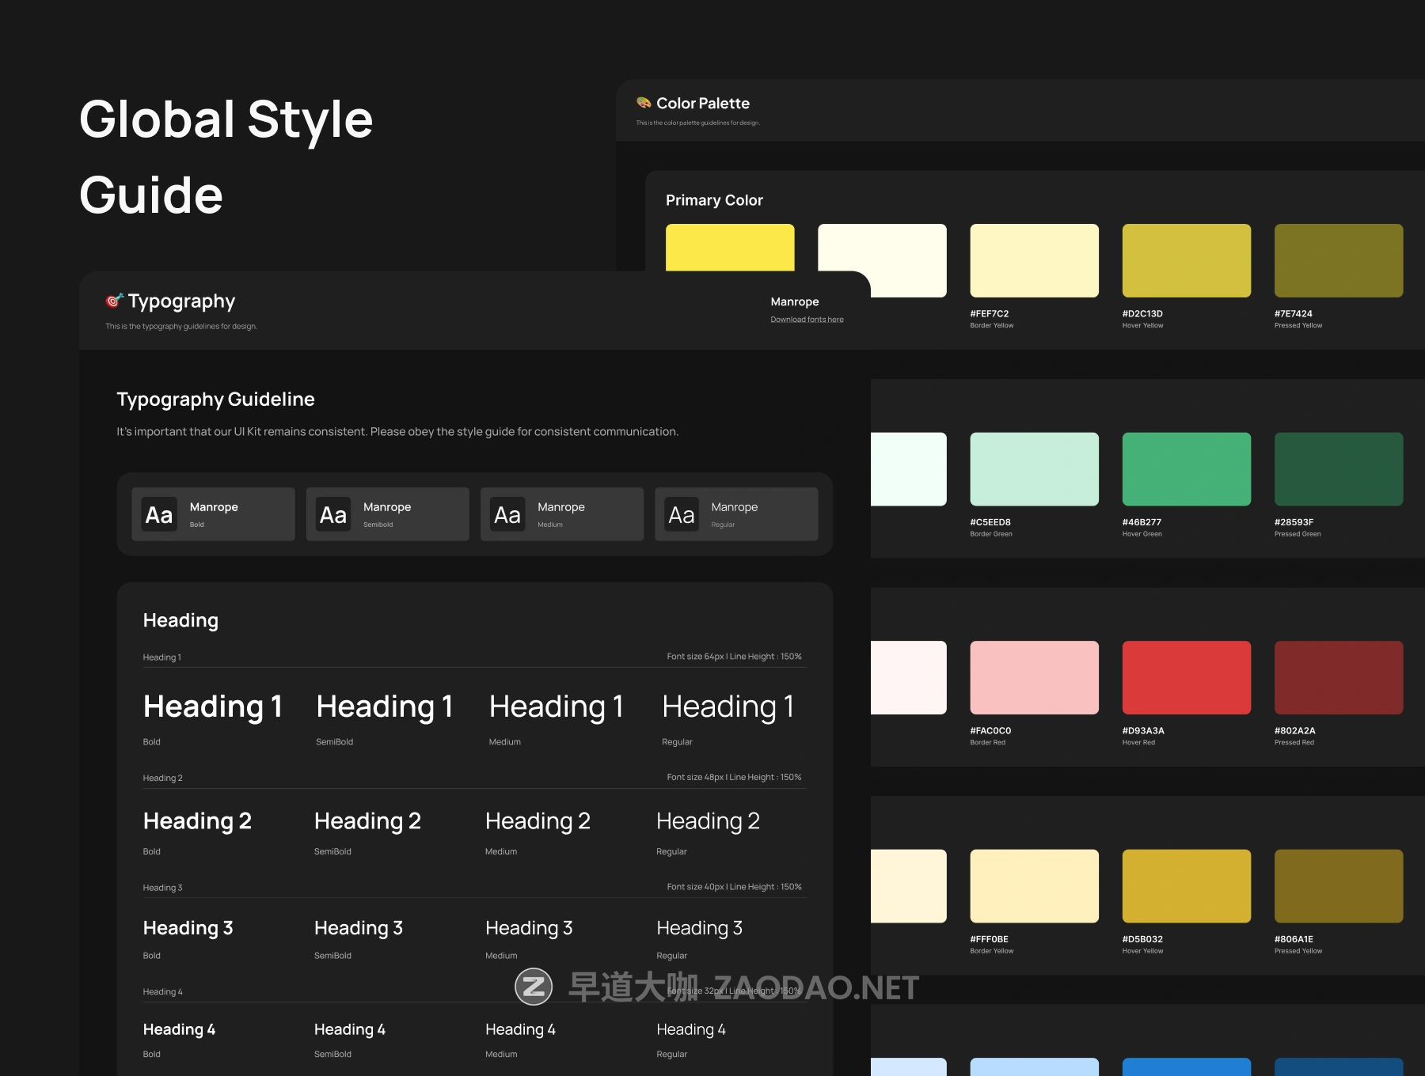Click the Primary Color section heading
The width and height of the screenshot is (1425, 1076).
[x=714, y=200]
